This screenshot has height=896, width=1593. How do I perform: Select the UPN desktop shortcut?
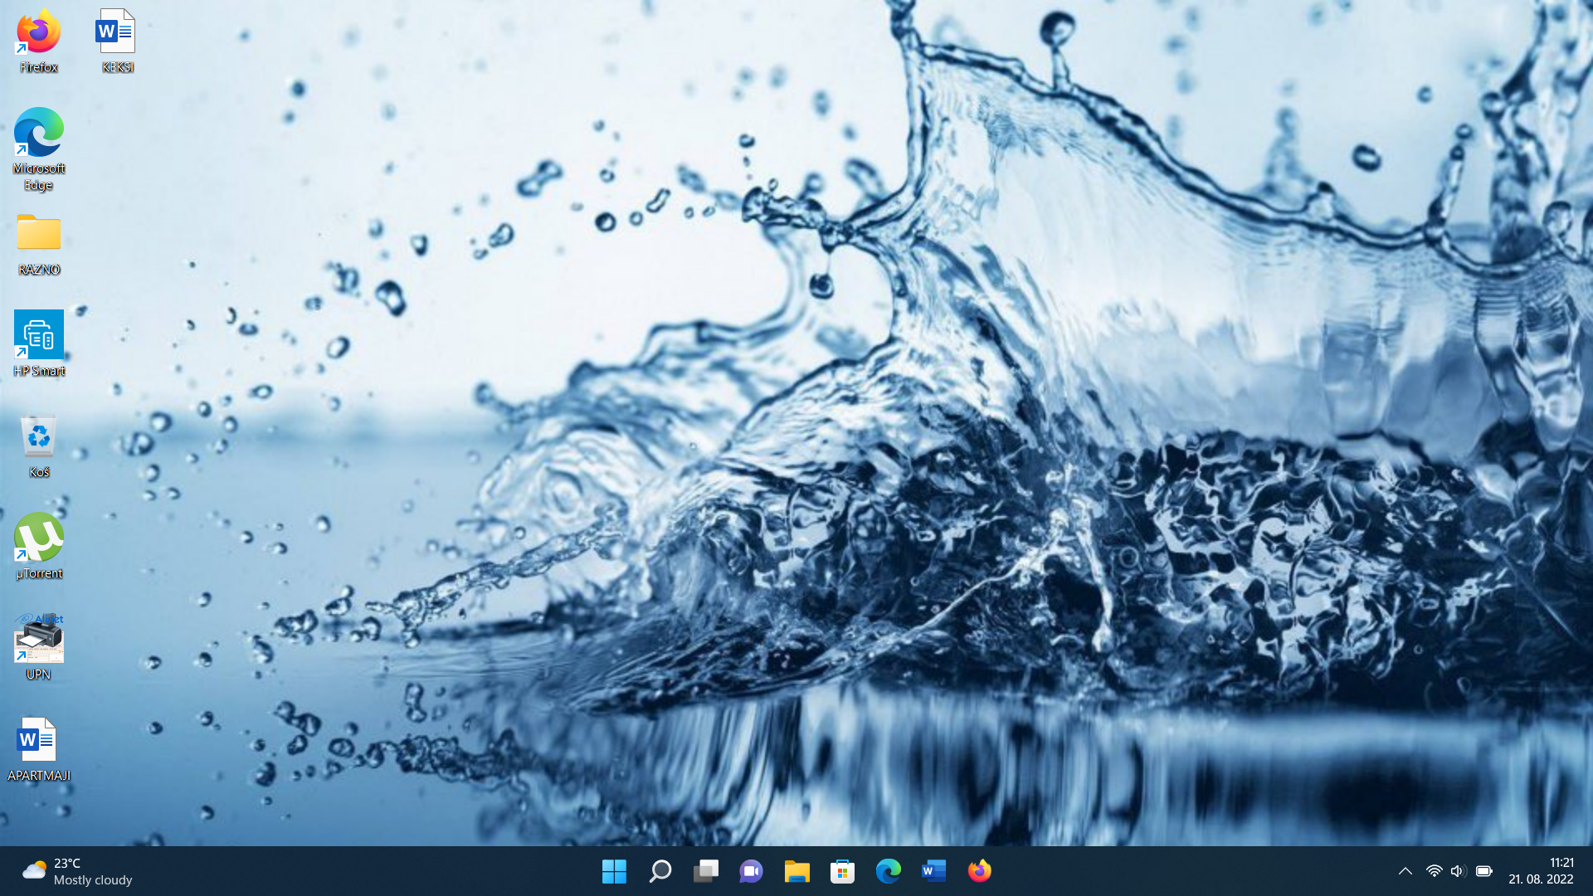point(38,647)
